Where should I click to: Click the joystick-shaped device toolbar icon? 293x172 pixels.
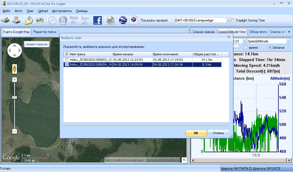(x=16, y=20)
